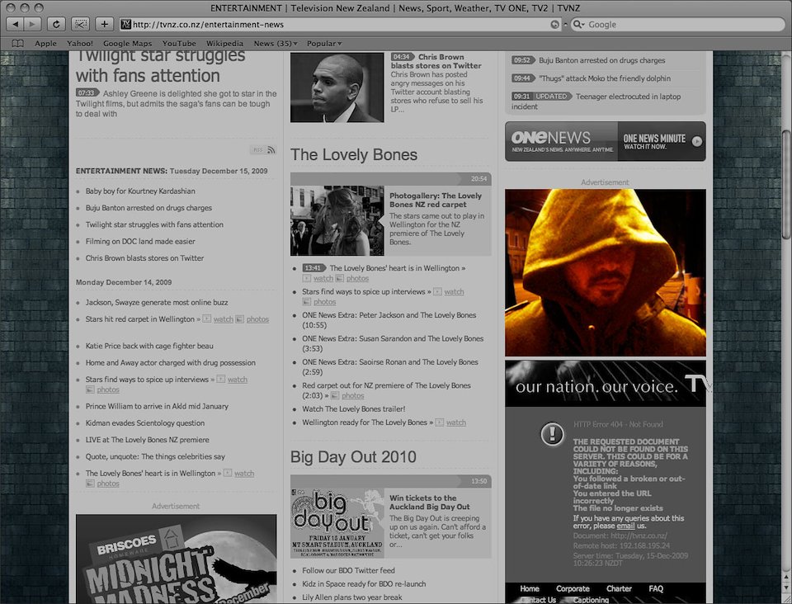This screenshot has width=792, height=604.
Task: Expand the News (35) bookmarks folder
Action: point(276,44)
